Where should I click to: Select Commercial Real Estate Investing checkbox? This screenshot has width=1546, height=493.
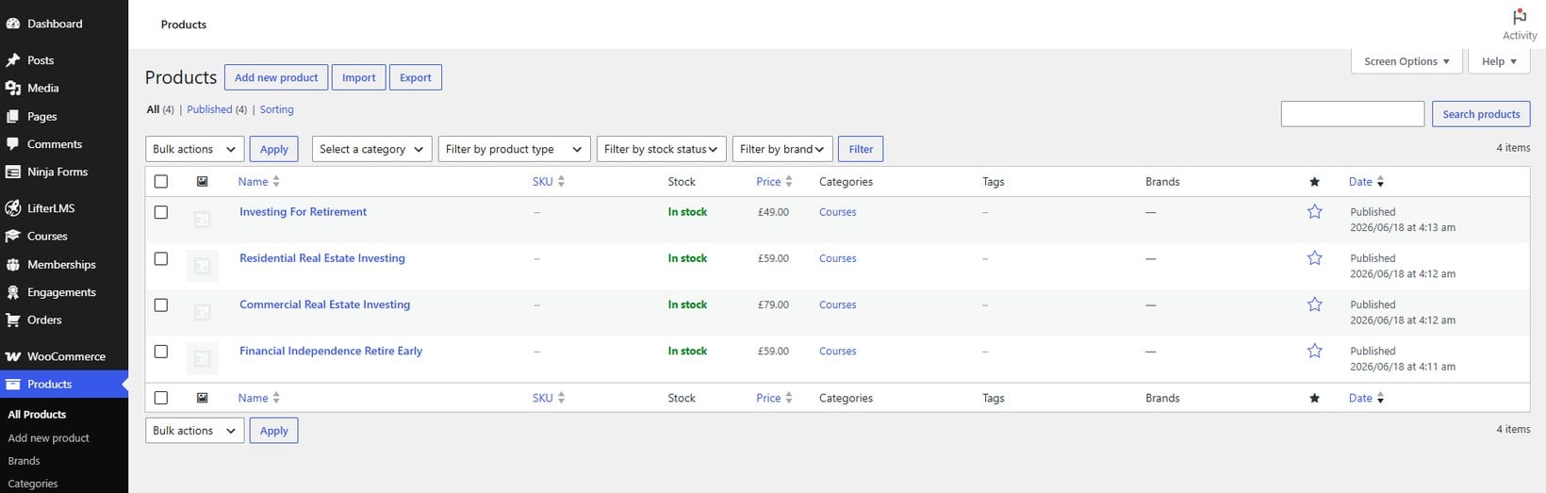pos(161,304)
